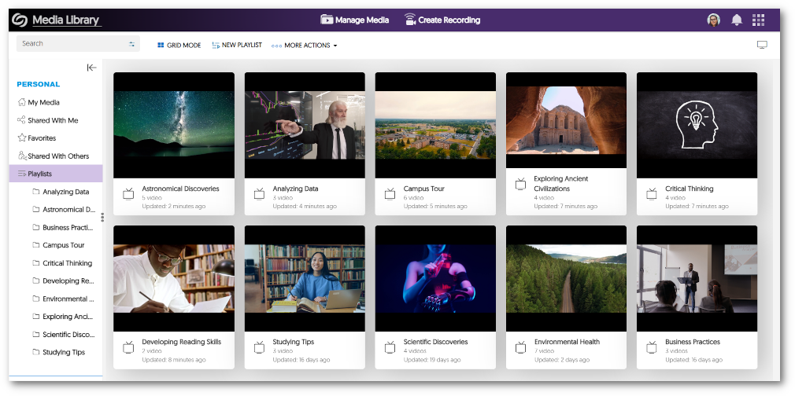This screenshot has height=396, width=795.
Task: Open Scientific Discoveries thumbnail
Action: pos(435,278)
